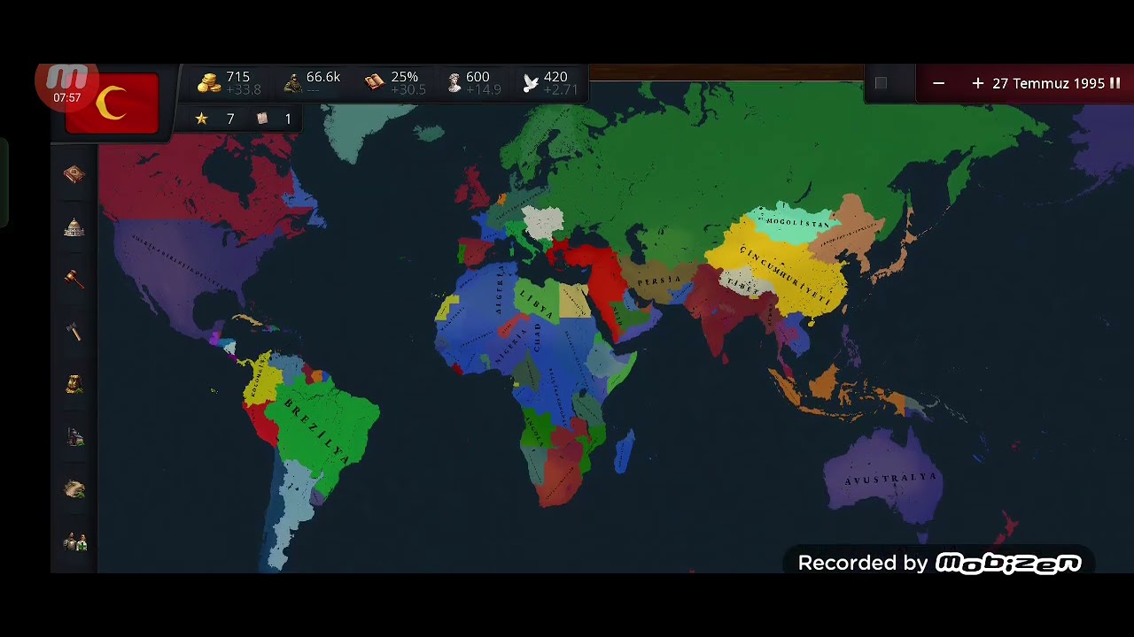Open the axe icon in the sidebar

click(x=74, y=332)
